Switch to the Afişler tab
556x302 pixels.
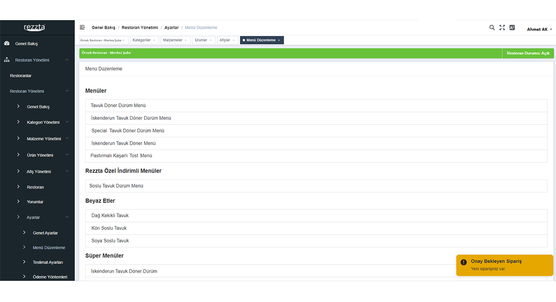click(x=225, y=40)
